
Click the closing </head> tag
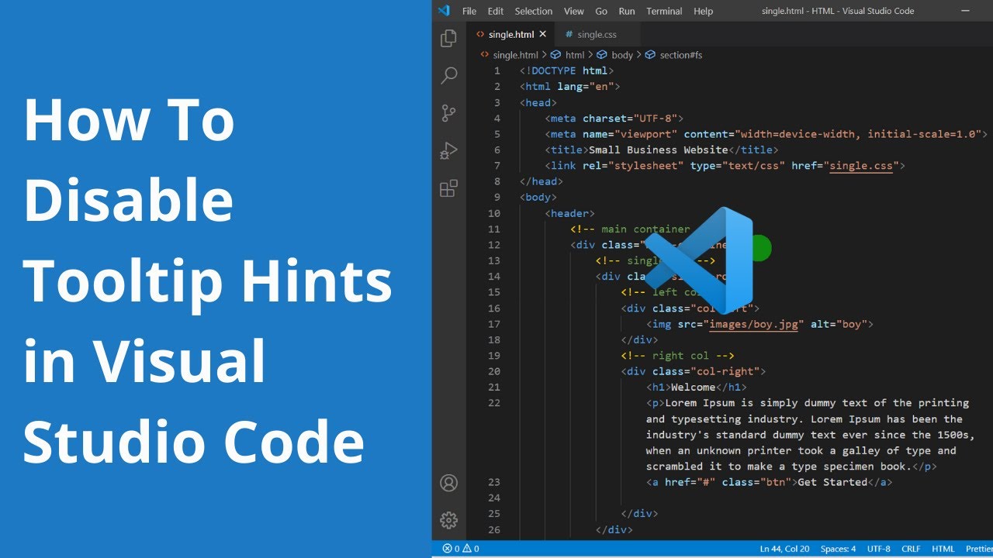541,181
